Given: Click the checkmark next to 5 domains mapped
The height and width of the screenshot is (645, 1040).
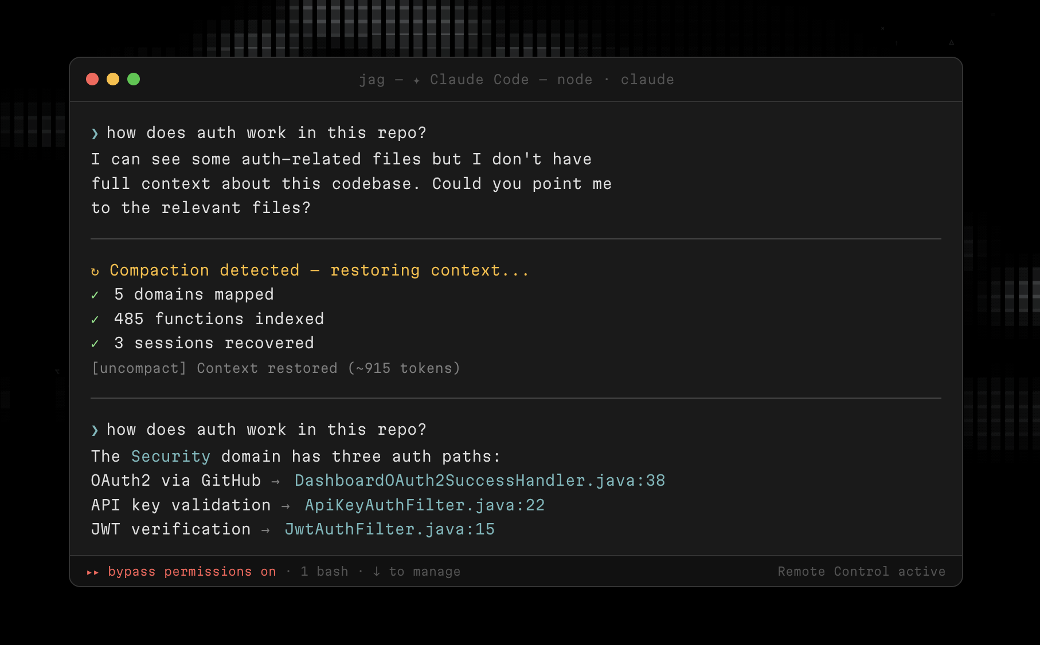Looking at the screenshot, I should 95,295.
